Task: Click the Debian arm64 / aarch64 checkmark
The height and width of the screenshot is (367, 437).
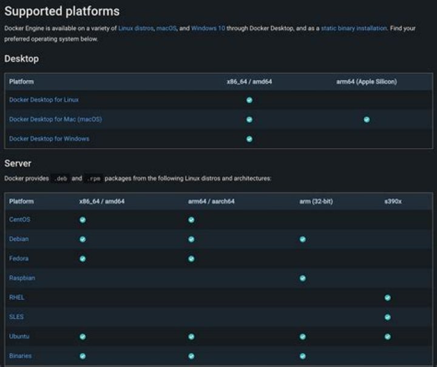Action: [x=191, y=239]
